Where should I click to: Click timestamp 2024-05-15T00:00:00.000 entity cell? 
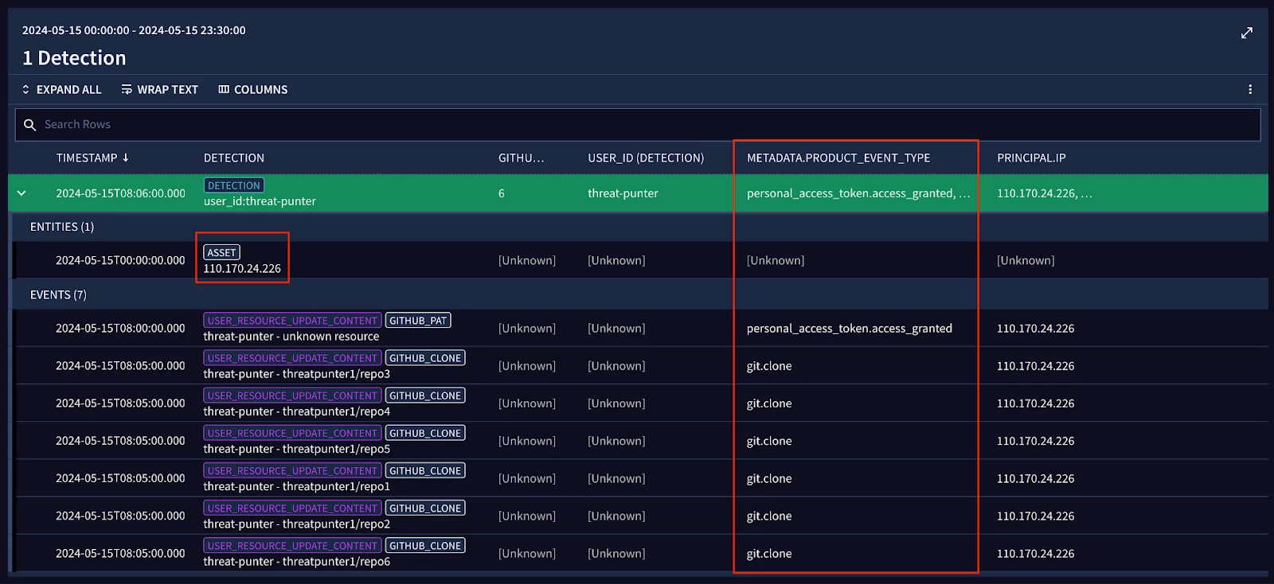[120, 260]
